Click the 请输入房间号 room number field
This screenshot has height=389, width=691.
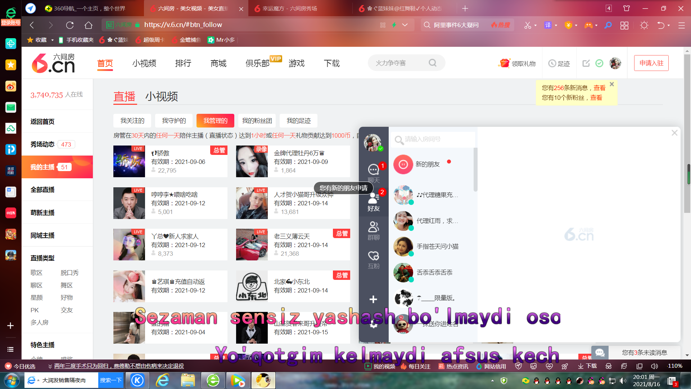tap(433, 139)
